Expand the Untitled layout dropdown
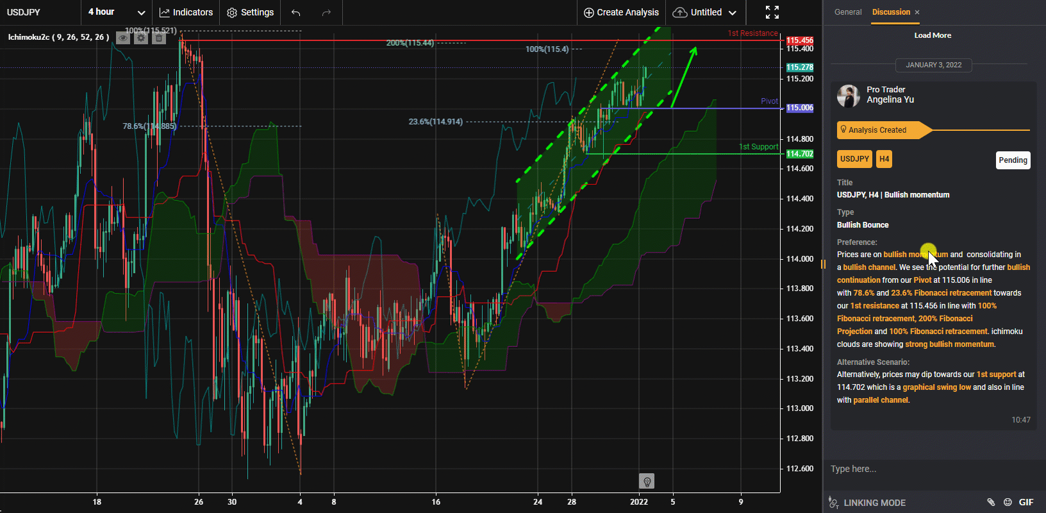This screenshot has width=1046, height=513. [x=705, y=12]
